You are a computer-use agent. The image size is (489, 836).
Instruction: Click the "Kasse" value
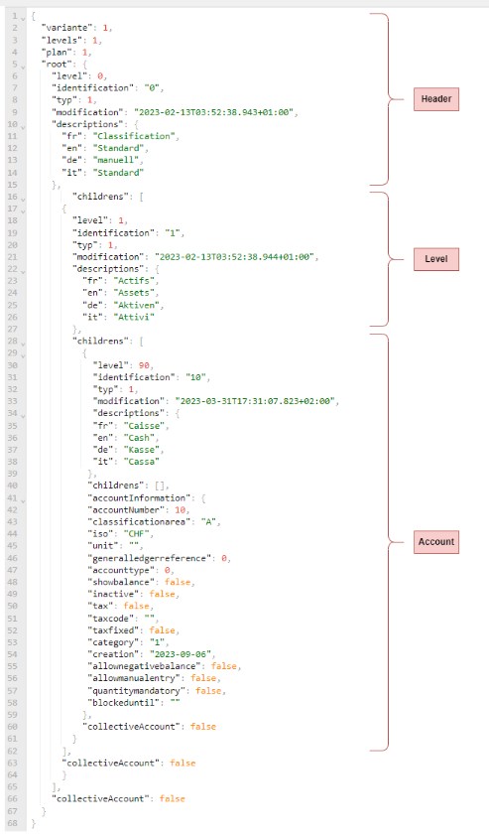click(142, 450)
